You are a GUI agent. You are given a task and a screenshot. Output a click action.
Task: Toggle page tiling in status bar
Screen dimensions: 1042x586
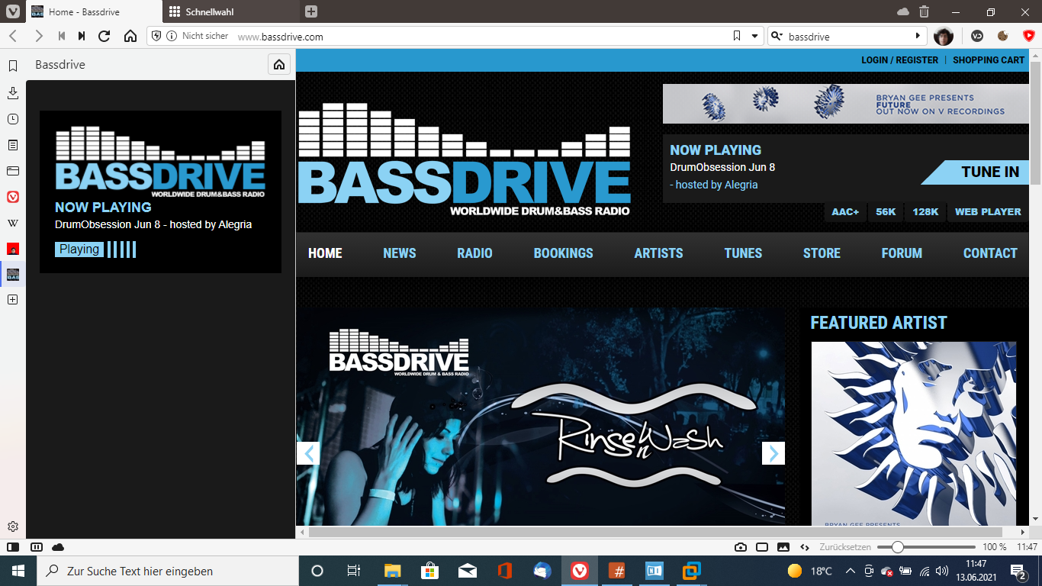click(762, 547)
